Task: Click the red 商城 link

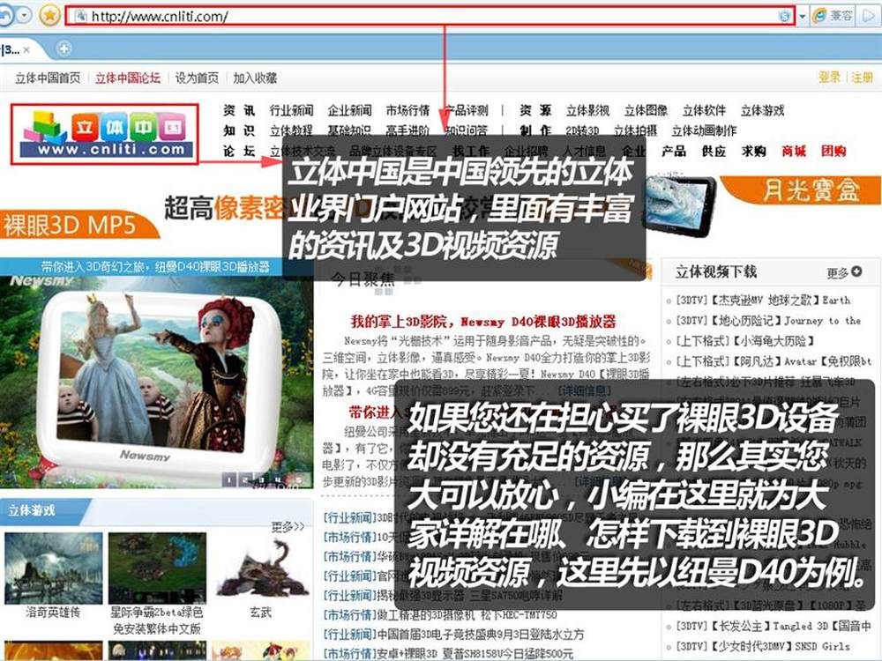Action: click(794, 151)
